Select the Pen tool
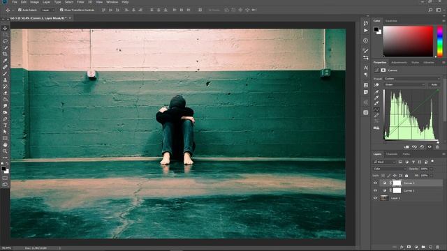The width and height of the screenshot is (447, 251). (5, 119)
